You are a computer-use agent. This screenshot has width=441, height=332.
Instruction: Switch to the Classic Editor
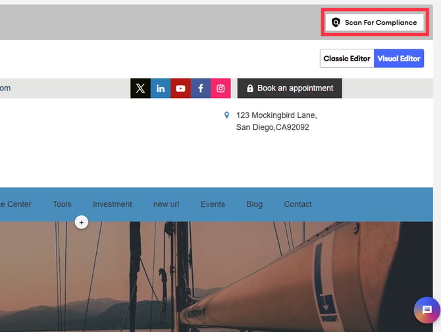[x=347, y=59]
